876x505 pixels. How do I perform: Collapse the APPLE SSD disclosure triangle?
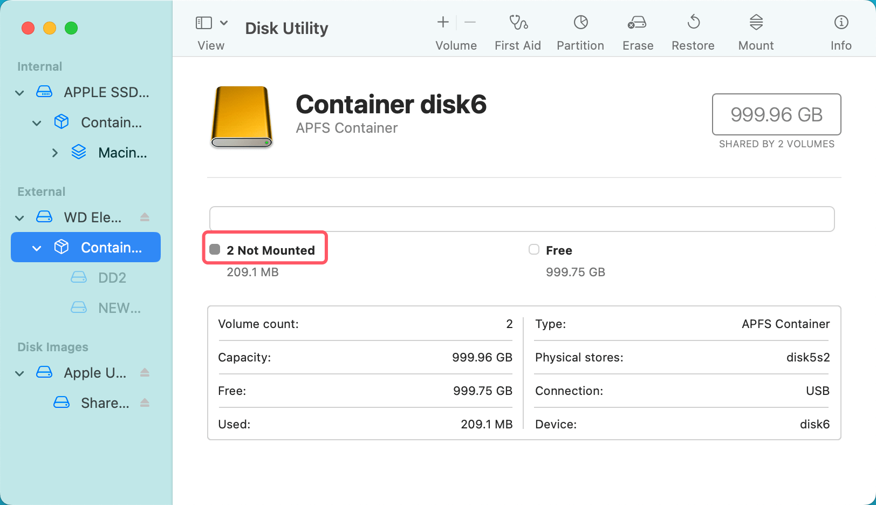(19, 92)
